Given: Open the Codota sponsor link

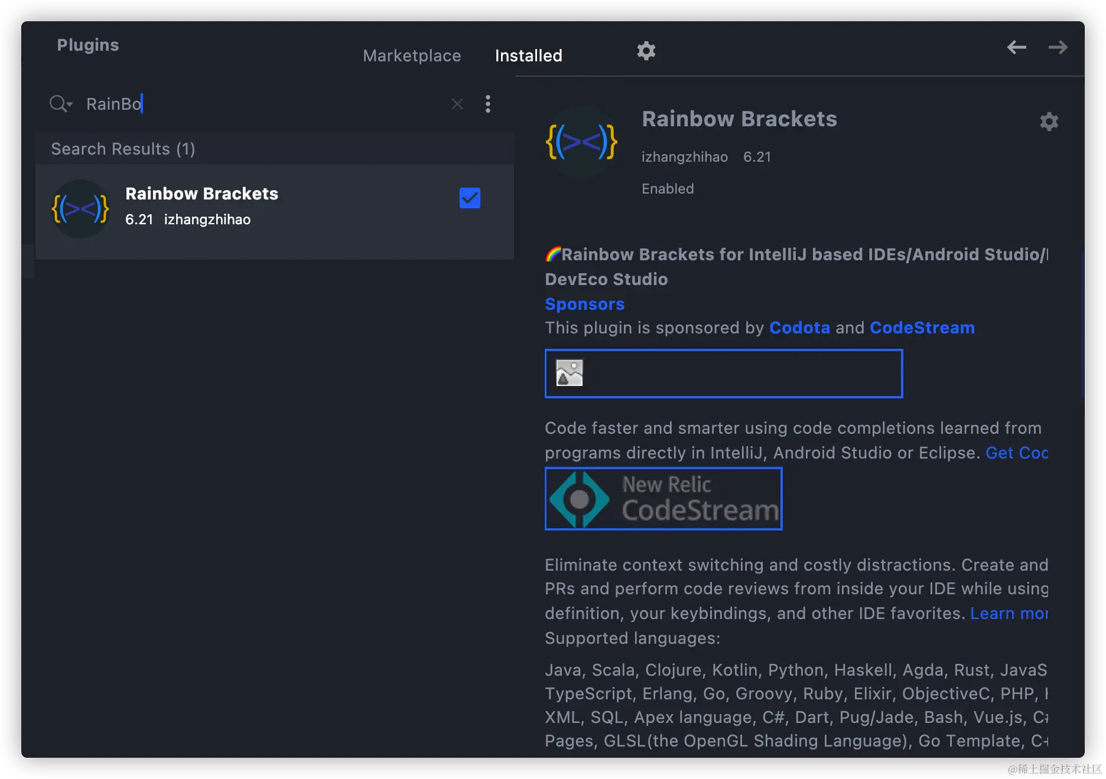Looking at the screenshot, I should click(799, 328).
